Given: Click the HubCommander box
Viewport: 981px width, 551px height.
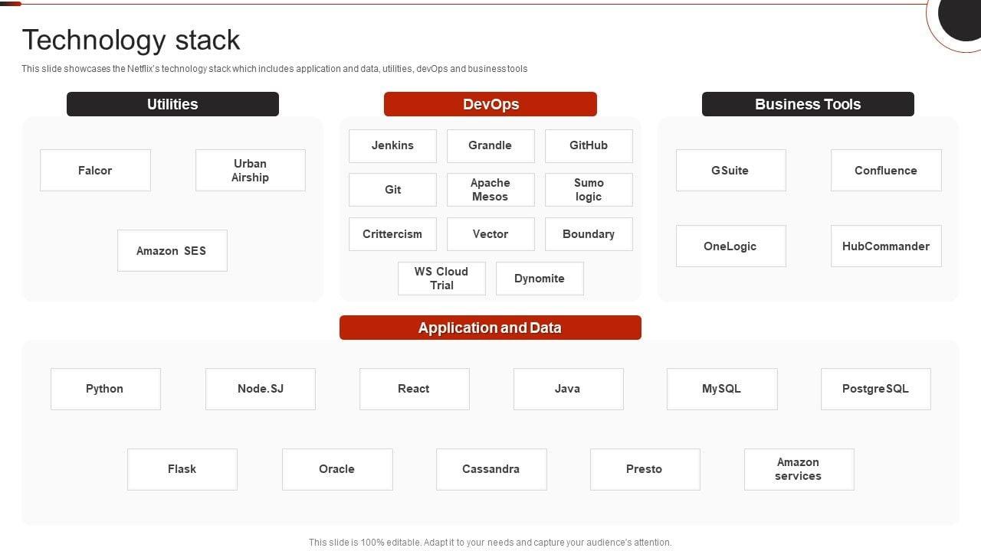Looking at the screenshot, I should (886, 246).
